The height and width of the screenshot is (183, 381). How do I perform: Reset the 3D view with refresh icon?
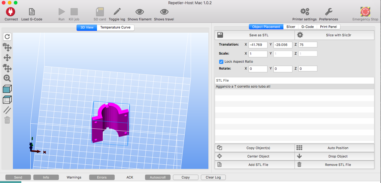7,37
